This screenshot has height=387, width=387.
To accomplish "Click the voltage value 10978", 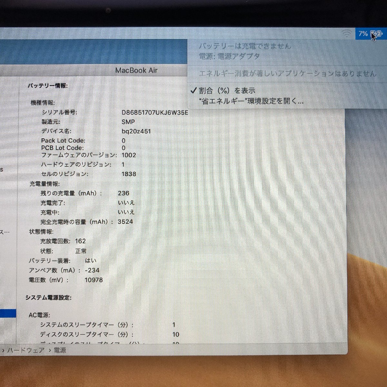I will tap(94, 280).
